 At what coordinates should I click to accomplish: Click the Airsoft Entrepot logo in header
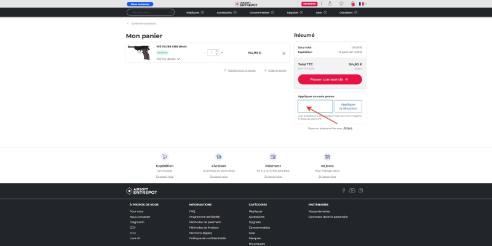point(246,4)
